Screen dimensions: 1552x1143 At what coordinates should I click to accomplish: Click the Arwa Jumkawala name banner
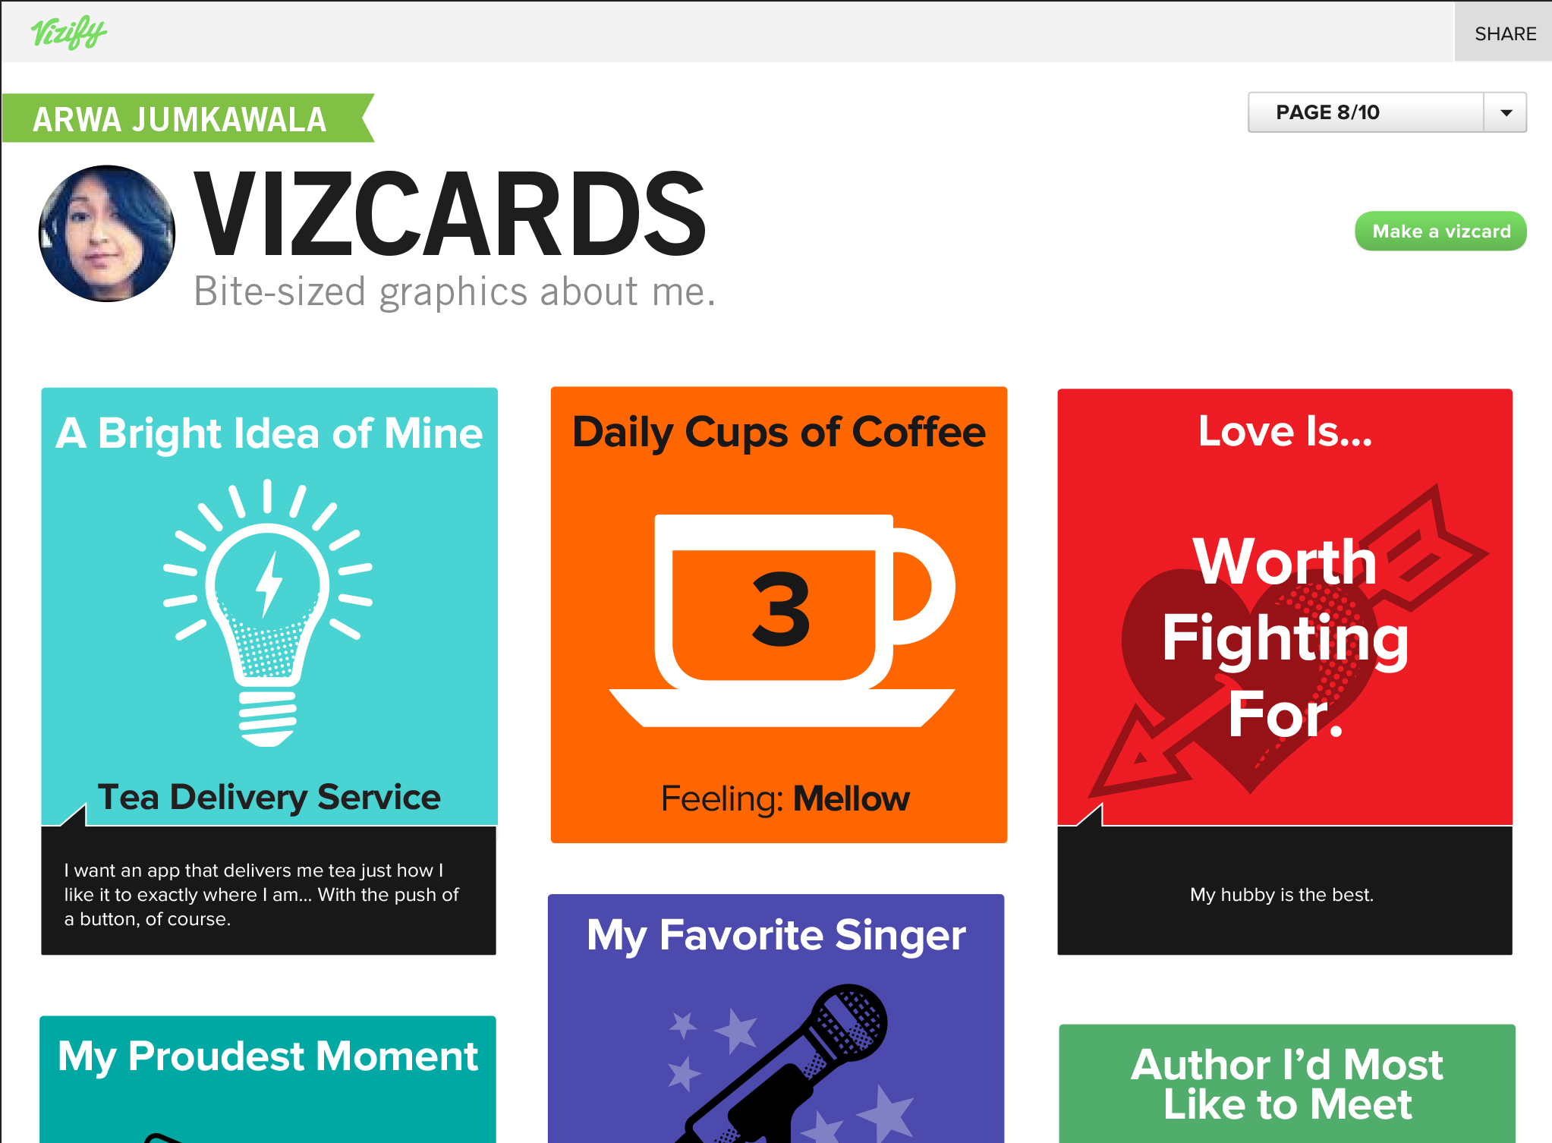(x=187, y=118)
